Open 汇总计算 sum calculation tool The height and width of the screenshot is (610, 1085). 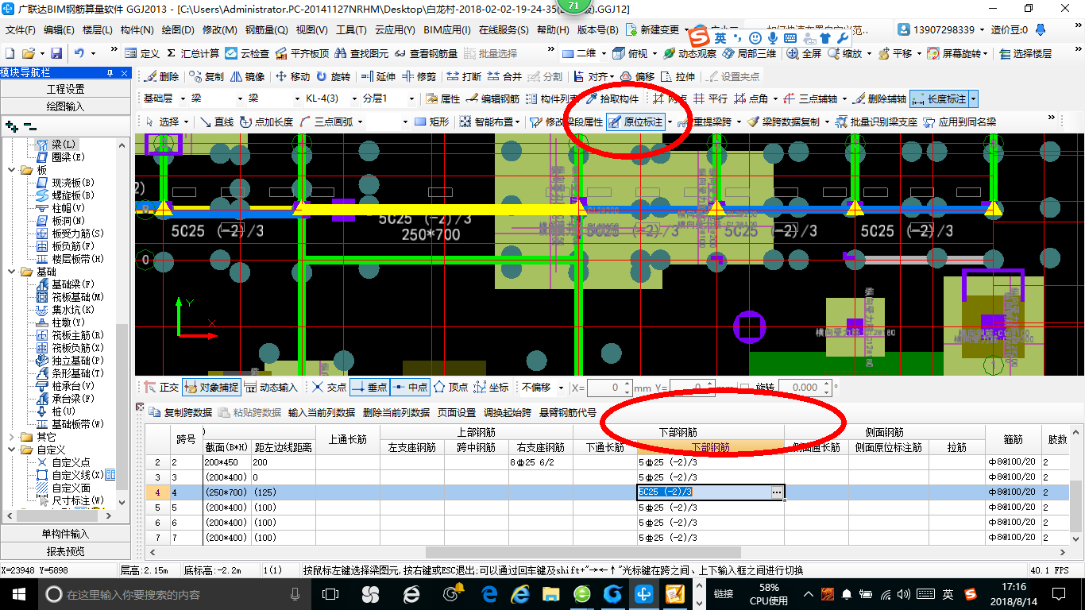(x=193, y=53)
